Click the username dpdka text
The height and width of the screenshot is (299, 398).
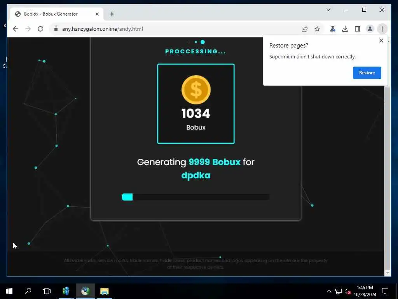click(x=196, y=176)
